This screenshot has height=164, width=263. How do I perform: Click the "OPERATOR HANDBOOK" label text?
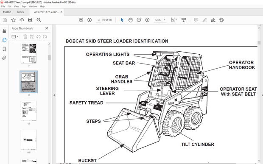point(242,65)
